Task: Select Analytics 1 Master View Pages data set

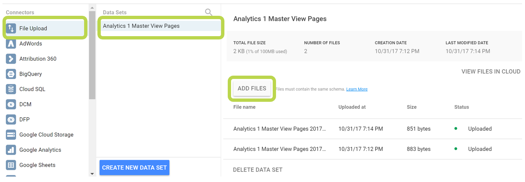Action: 160,26
